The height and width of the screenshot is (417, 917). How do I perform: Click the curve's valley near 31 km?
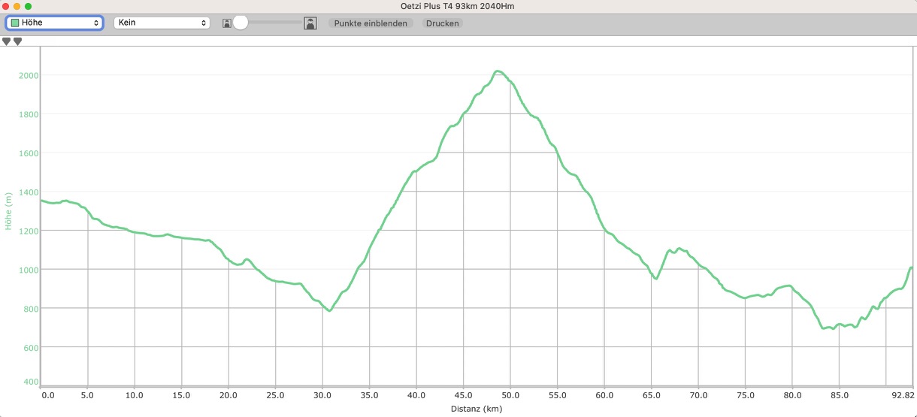click(329, 310)
